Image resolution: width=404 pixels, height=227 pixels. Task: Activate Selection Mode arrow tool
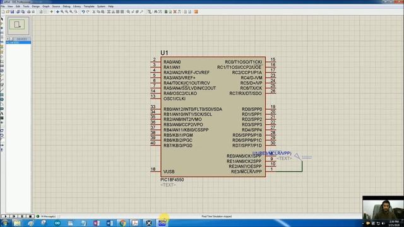[2, 20]
